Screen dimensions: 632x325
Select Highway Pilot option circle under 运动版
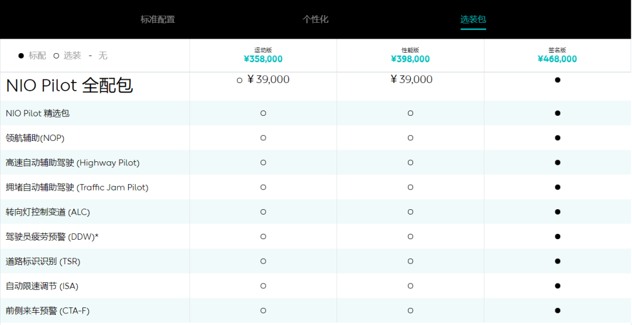click(263, 162)
